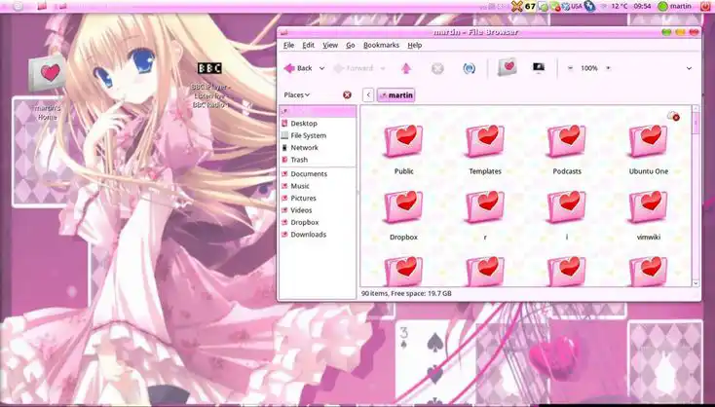This screenshot has height=407, width=715.
Task: Select the Templates folder icon
Action: click(x=485, y=141)
